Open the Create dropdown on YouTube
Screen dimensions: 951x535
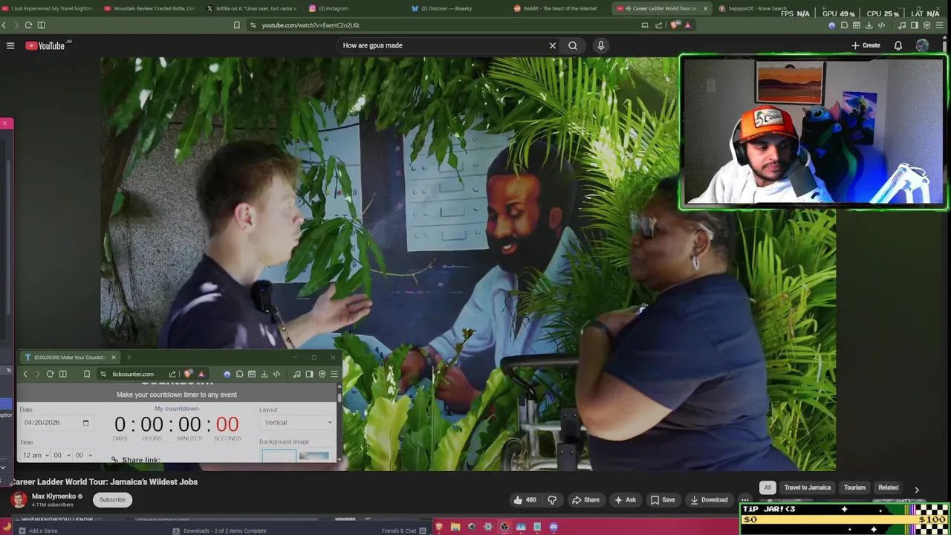866,45
